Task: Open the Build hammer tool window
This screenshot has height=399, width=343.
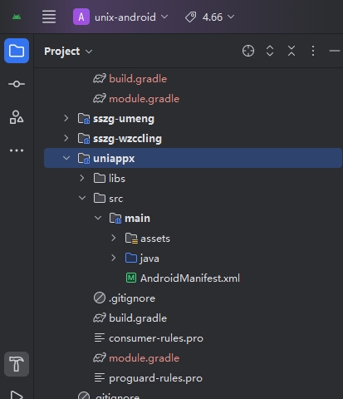Action: (17, 364)
